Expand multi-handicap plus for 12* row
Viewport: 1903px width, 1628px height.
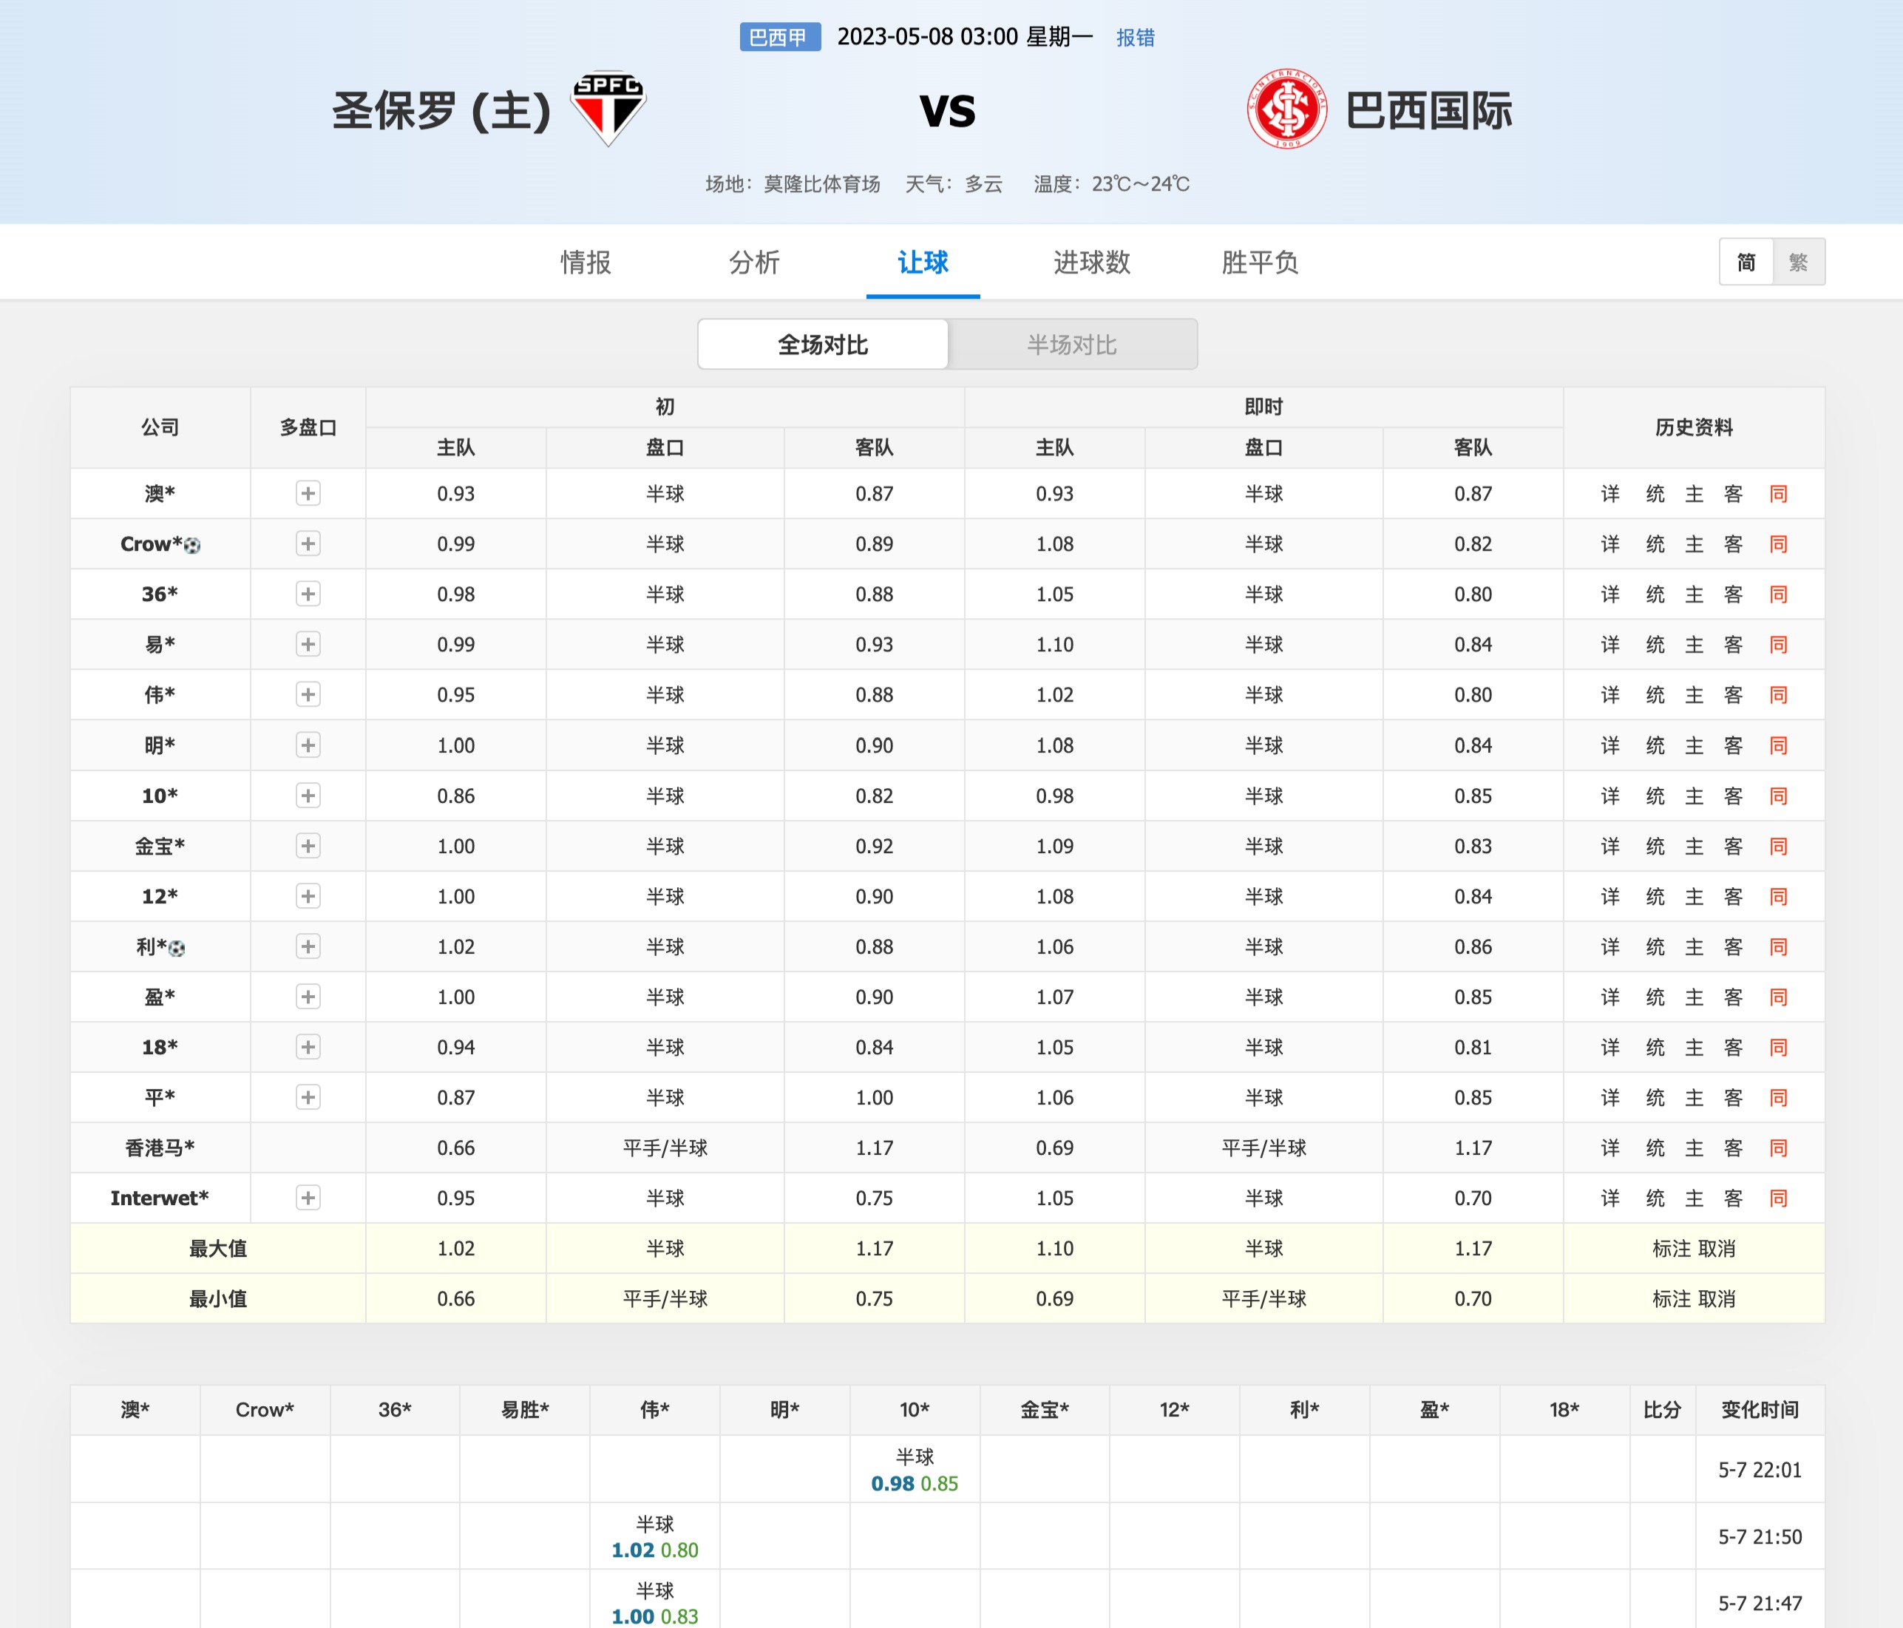pyautogui.click(x=308, y=896)
